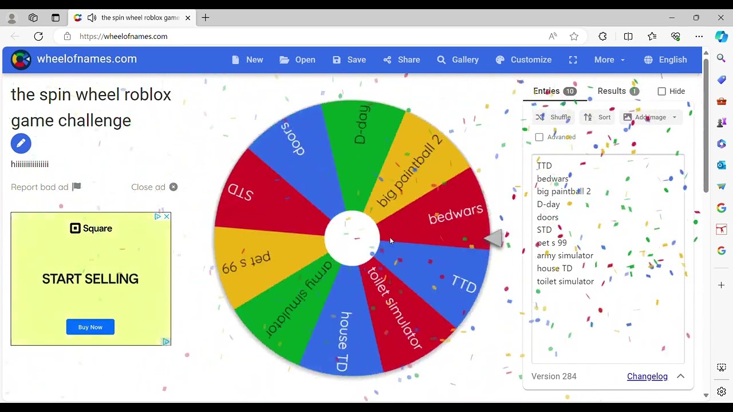The width and height of the screenshot is (733, 412).
Task: Refresh the page with reload icon
Action: click(x=38, y=36)
